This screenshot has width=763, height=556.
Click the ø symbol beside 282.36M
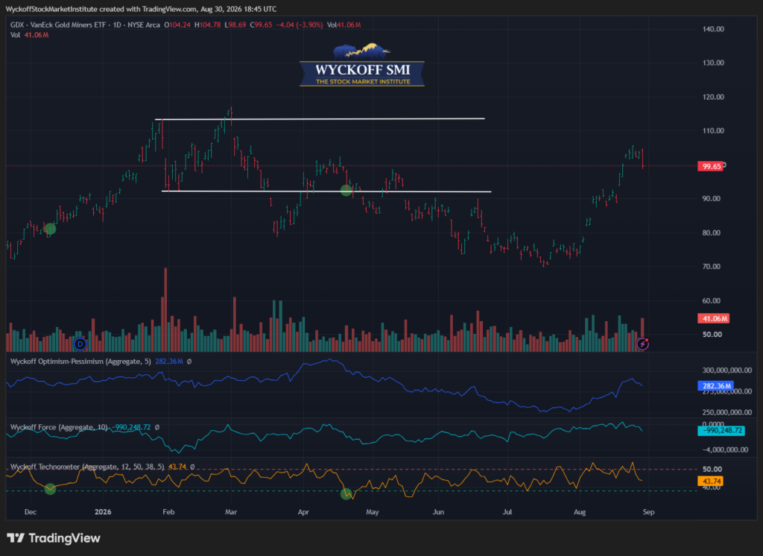pos(189,361)
